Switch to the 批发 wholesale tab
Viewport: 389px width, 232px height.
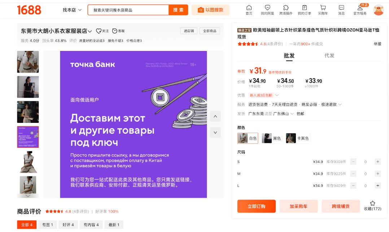(289, 55)
